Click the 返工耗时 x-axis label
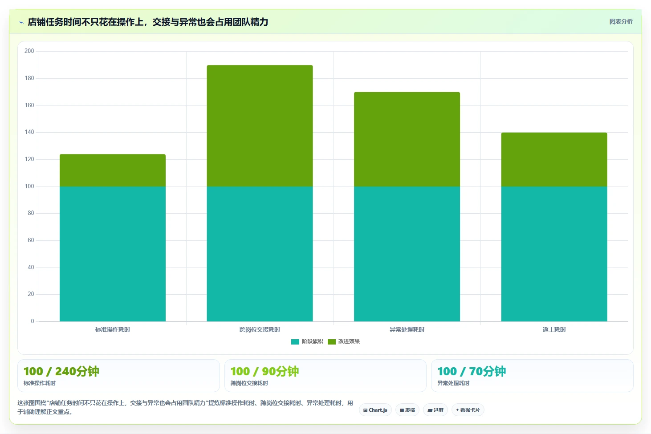 554,329
